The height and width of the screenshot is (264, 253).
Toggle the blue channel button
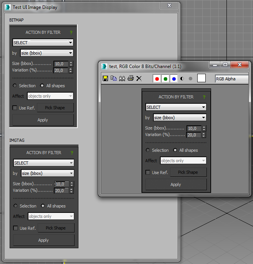[x=174, y=79]
